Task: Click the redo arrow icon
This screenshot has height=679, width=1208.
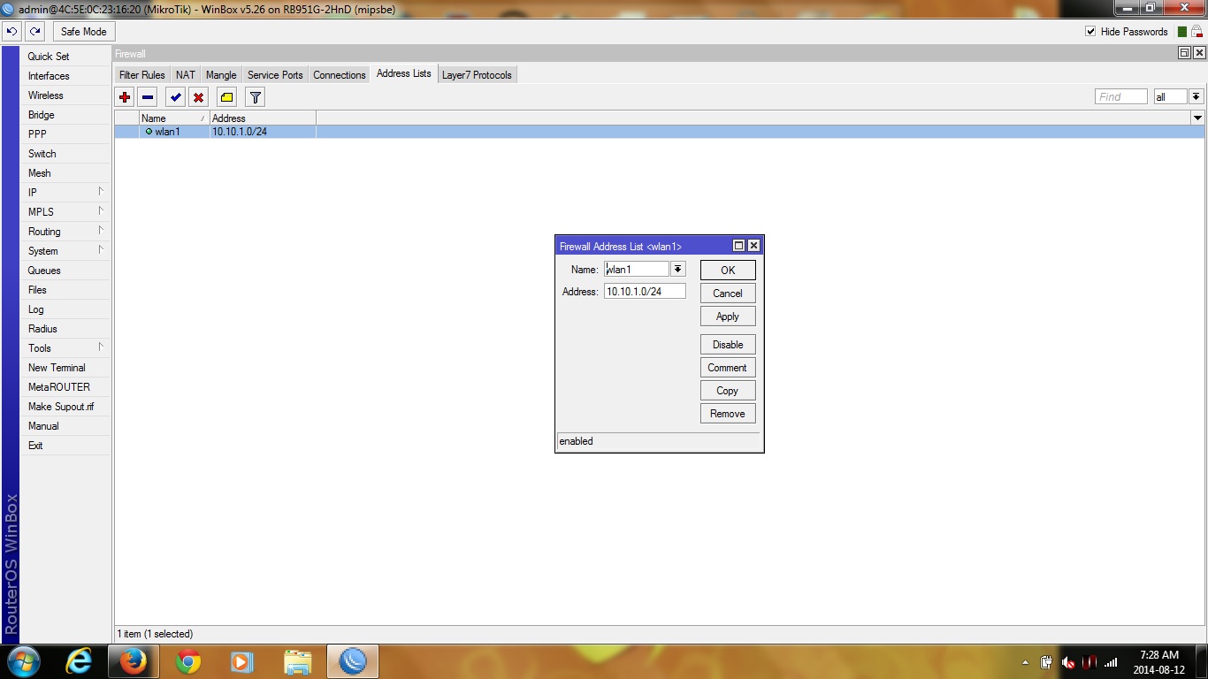Action: (x=34, y=31)
